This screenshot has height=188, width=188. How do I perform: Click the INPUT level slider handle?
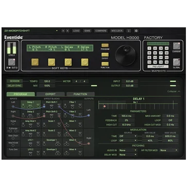coord(173,81)
